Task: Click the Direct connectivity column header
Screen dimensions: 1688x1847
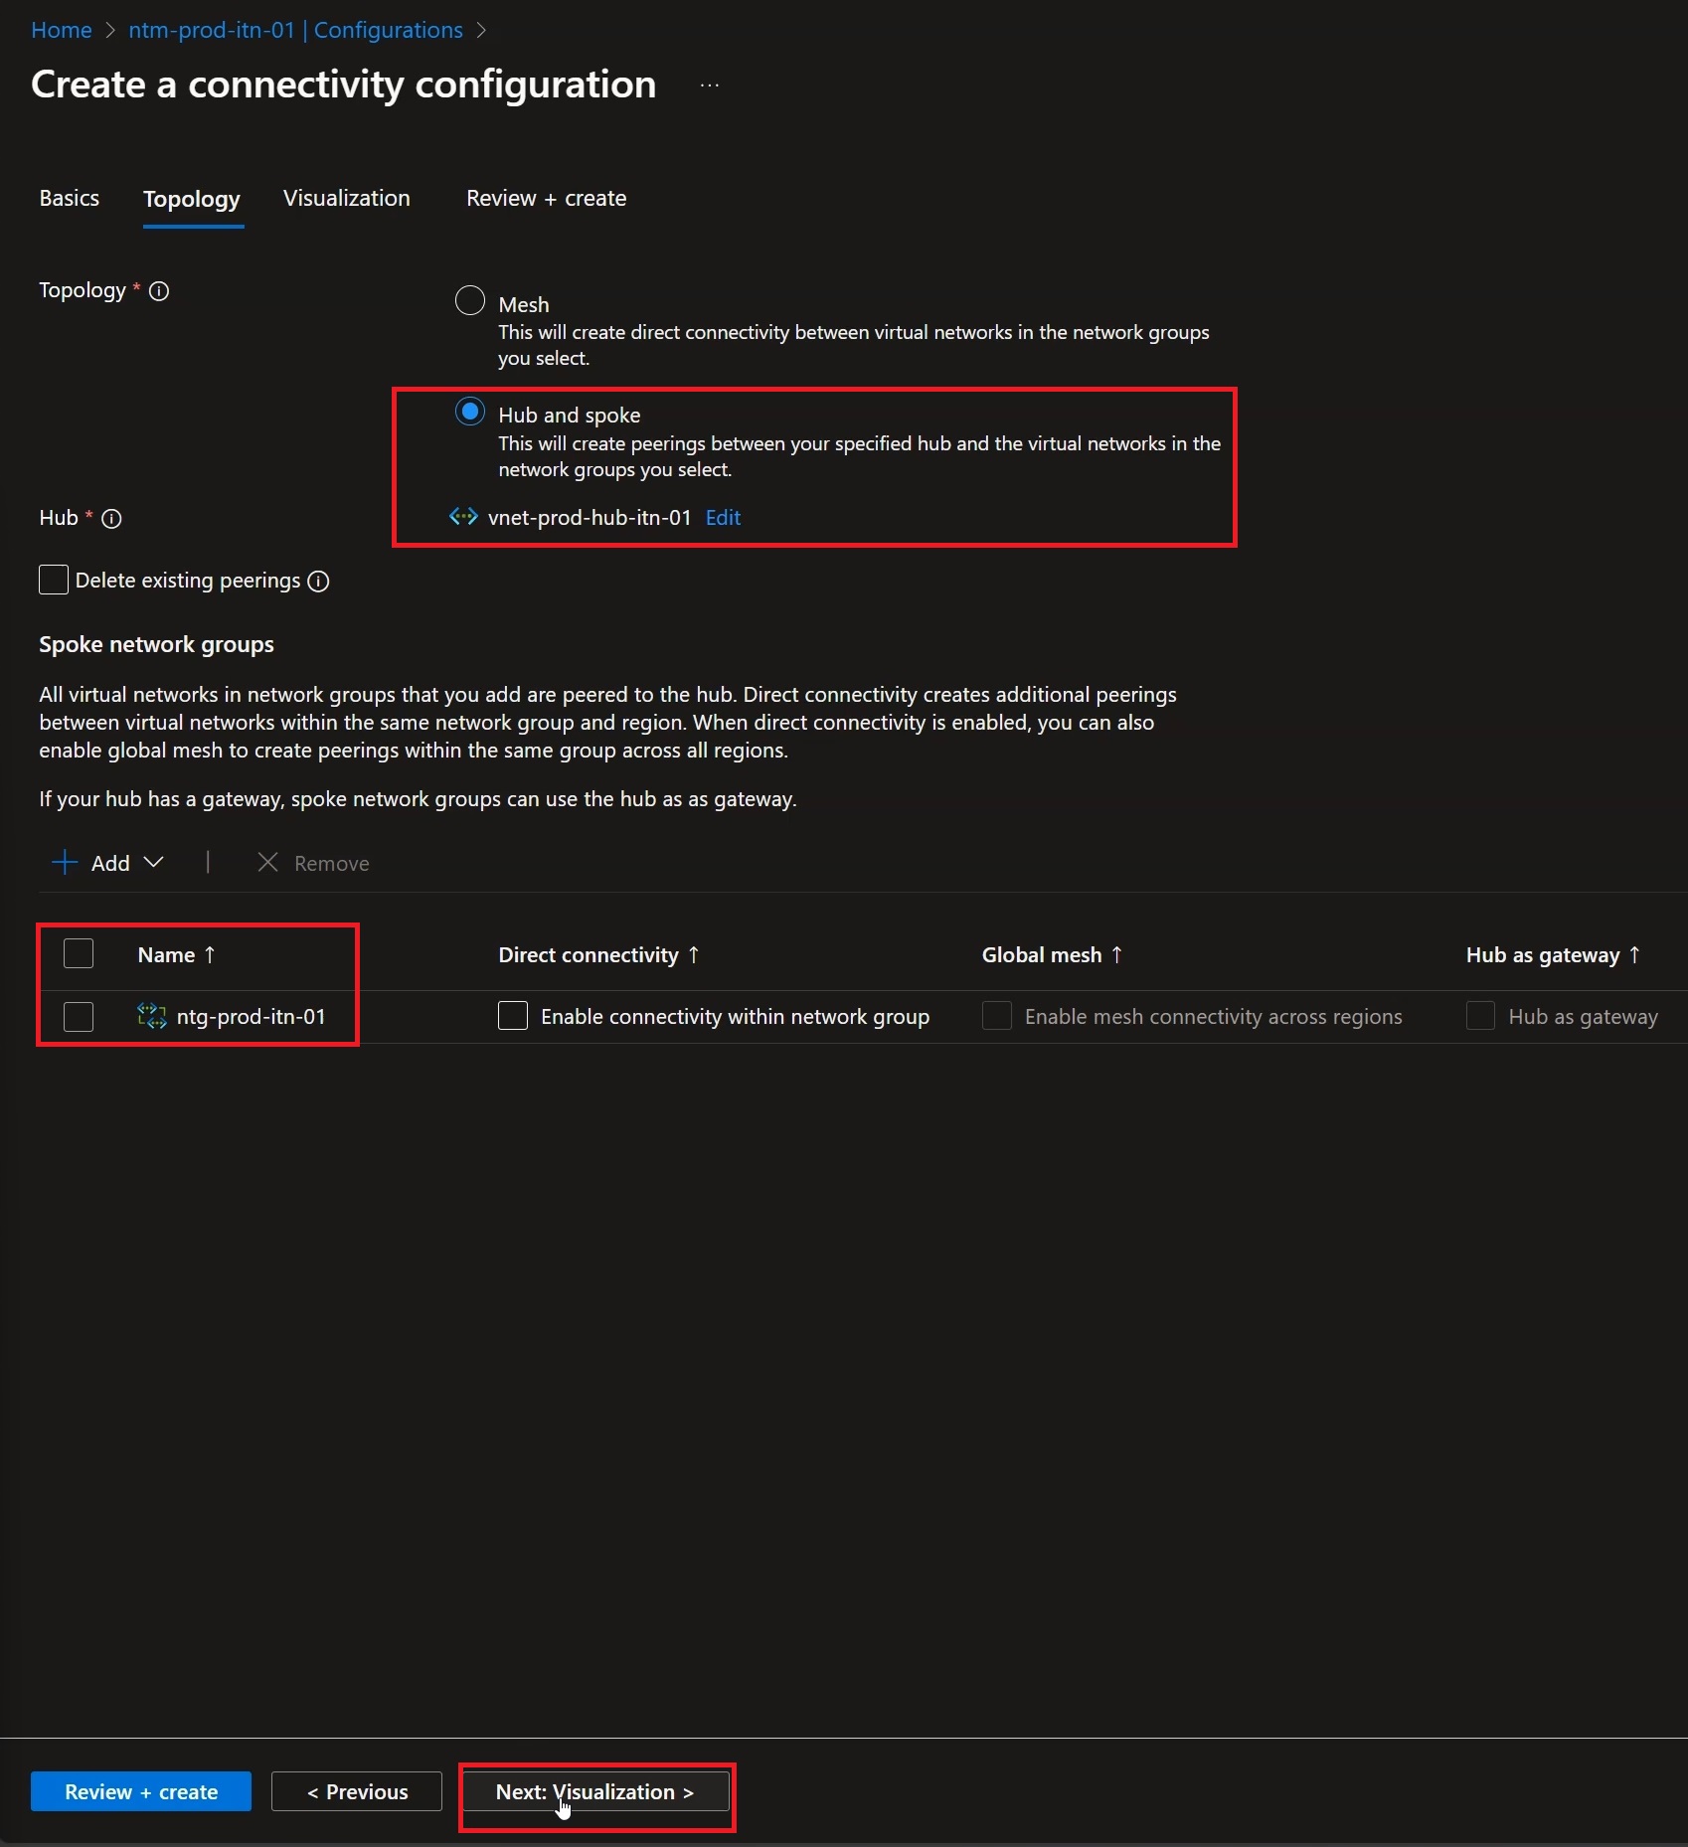Action: (589, 954)
